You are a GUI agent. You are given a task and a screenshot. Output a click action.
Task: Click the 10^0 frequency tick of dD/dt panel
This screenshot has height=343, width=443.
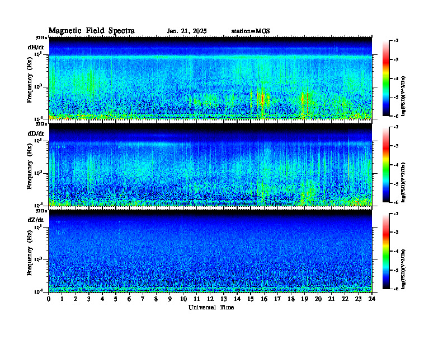38,173
